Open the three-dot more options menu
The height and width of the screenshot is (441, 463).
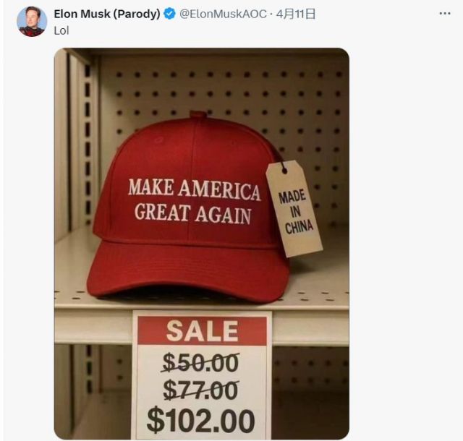click(445, 14)
